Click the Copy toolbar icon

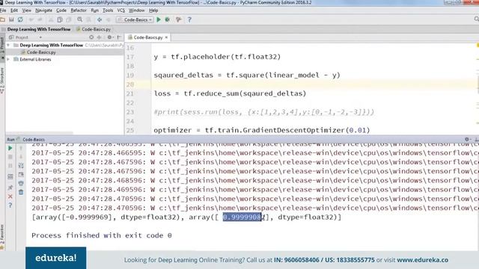pos(60,20)
